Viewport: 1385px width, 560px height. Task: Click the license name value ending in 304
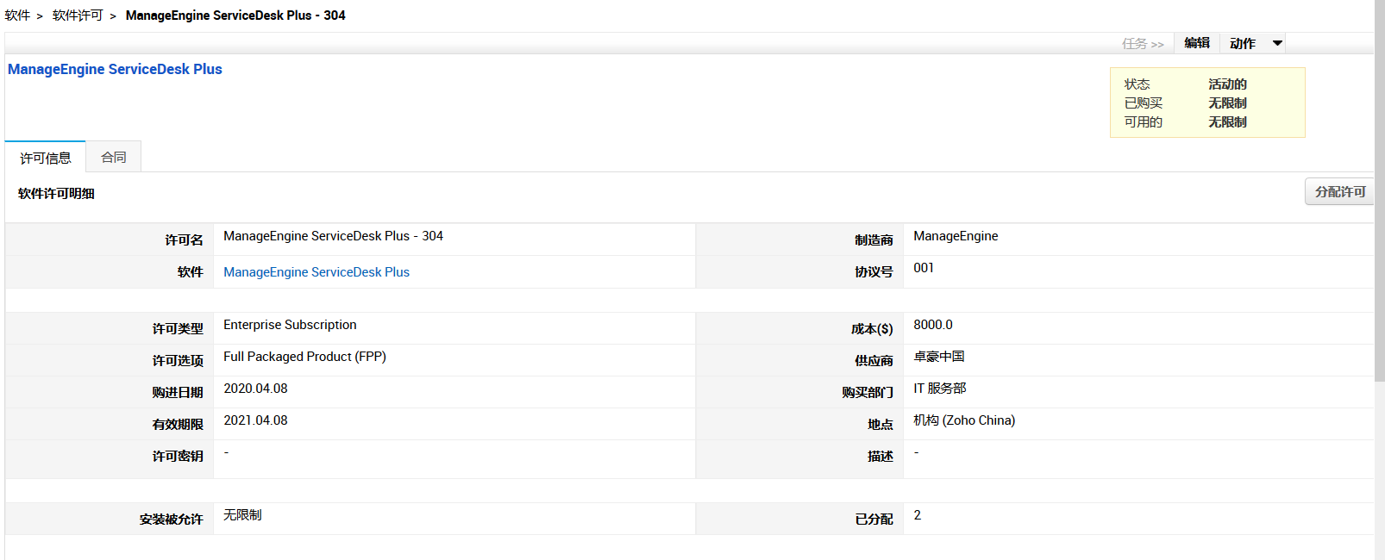click(x=333, y=236)
